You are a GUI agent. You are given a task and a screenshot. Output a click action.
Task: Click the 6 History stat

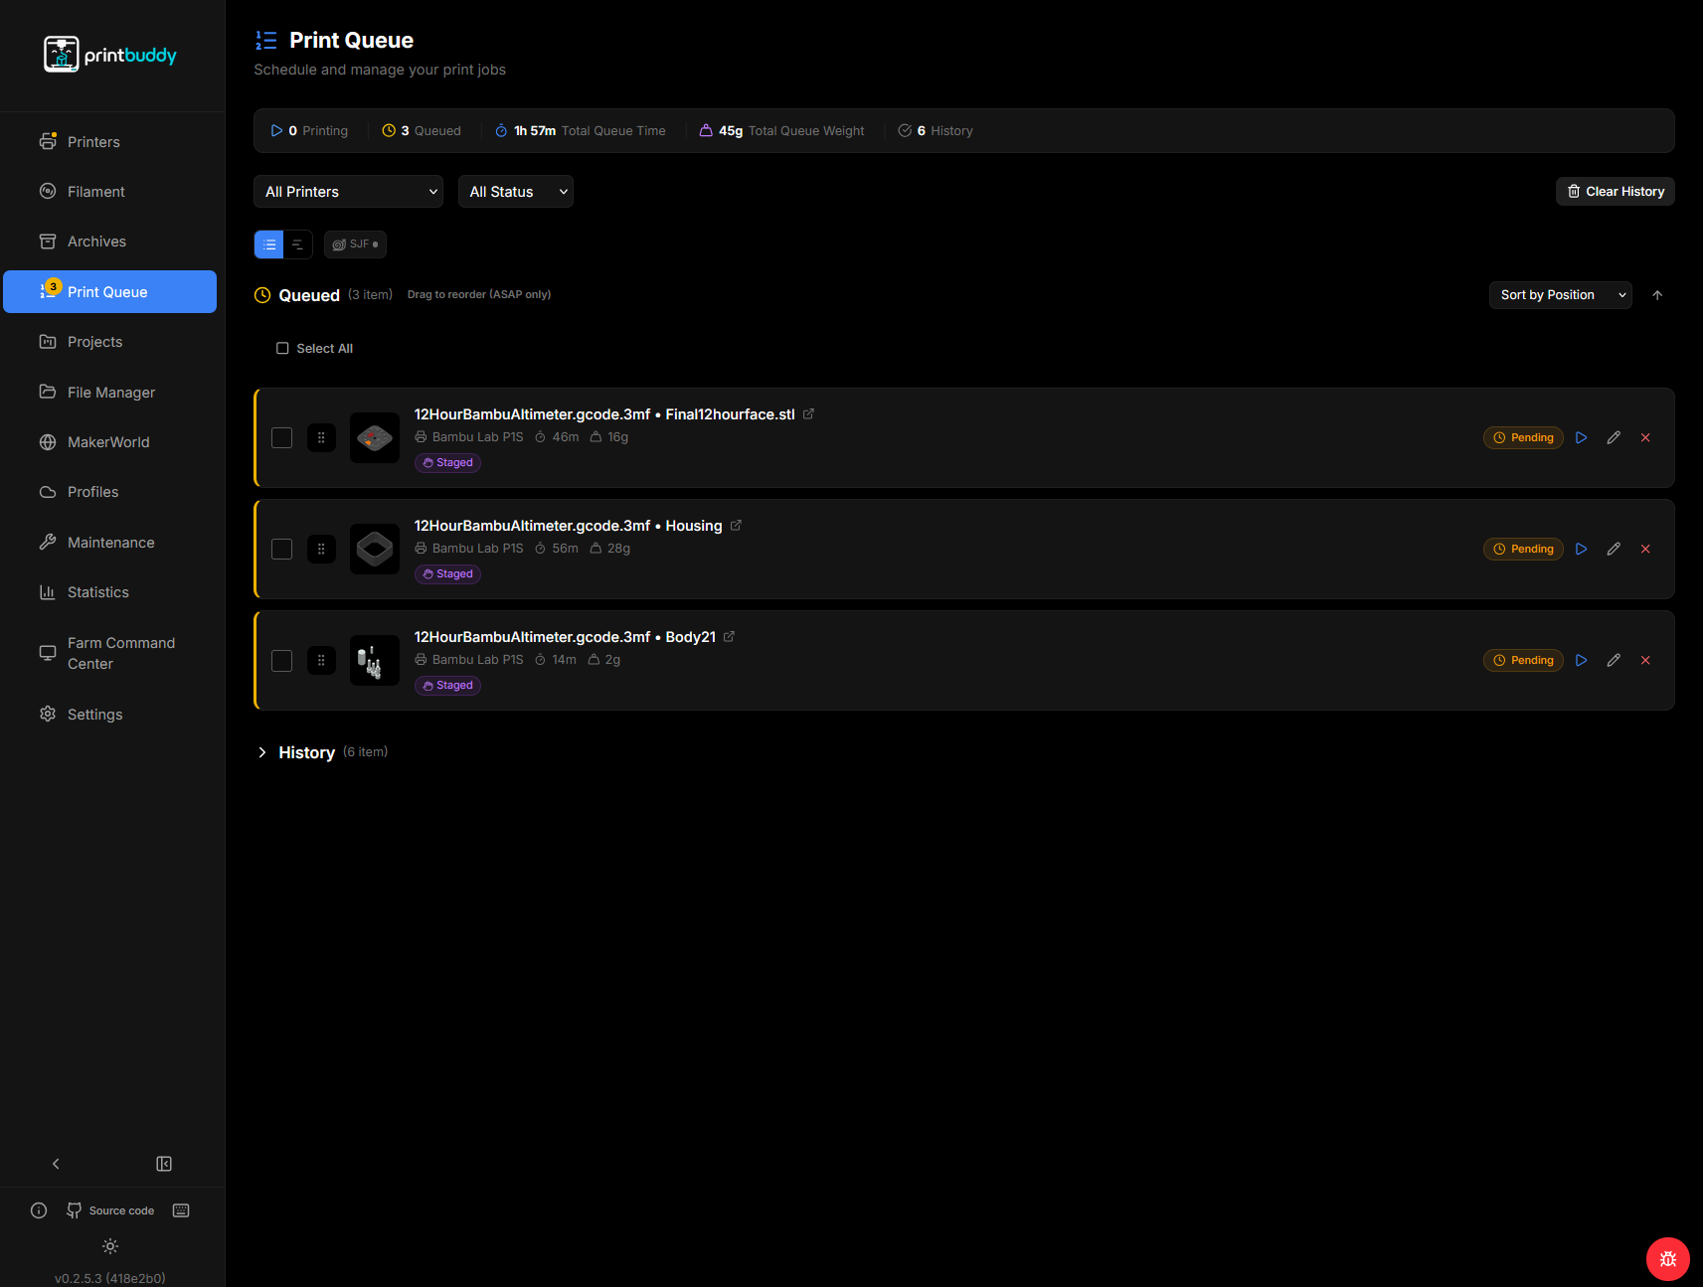936,131
